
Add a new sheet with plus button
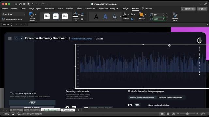[79, 110]
